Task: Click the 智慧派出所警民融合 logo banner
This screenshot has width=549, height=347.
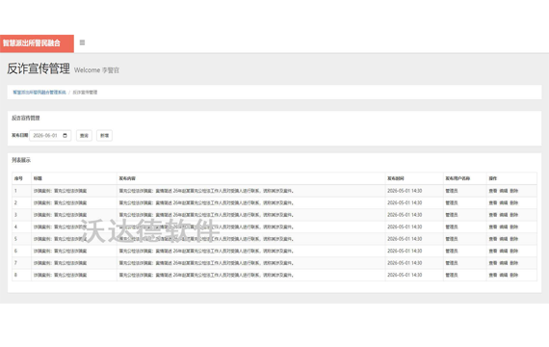Action: tap(37, 43)
